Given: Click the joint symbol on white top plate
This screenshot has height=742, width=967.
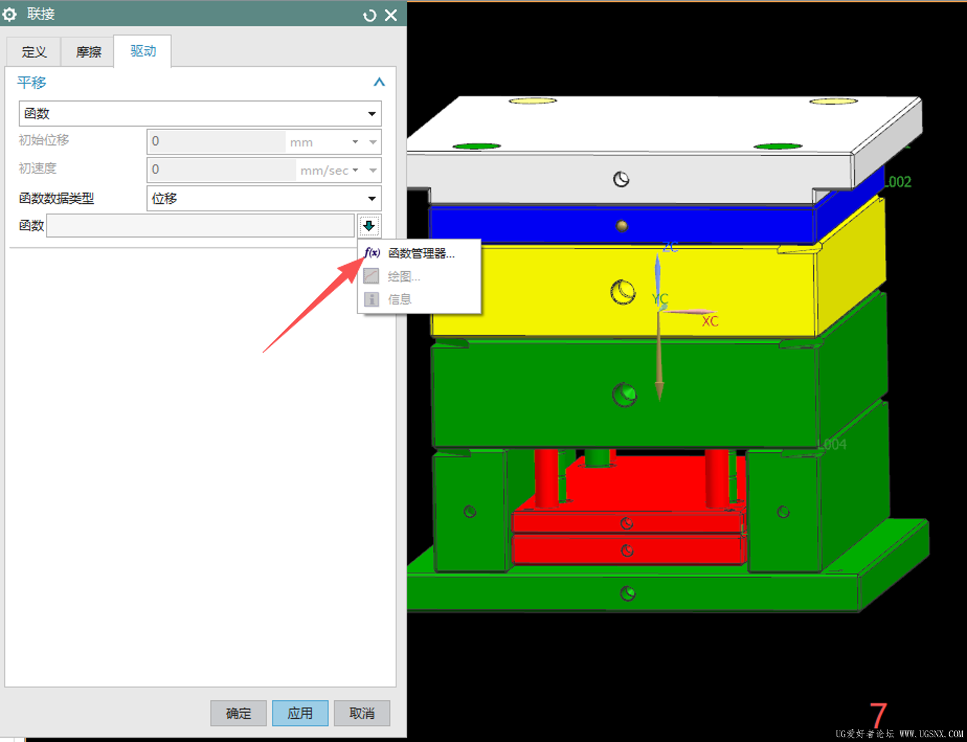Looking at the screenshot, I should (621, 179).
